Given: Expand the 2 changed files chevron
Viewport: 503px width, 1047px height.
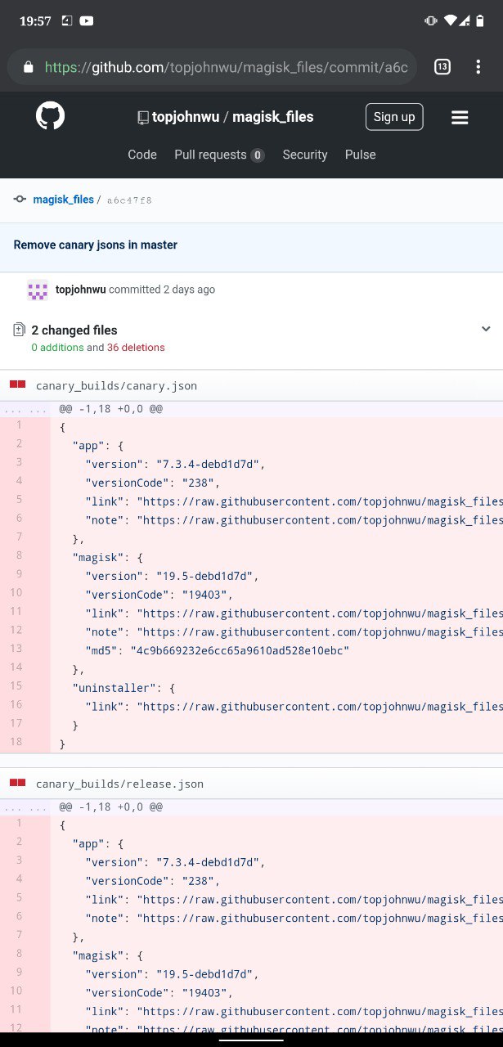Looking at the screenshot, I should [486, 330].
